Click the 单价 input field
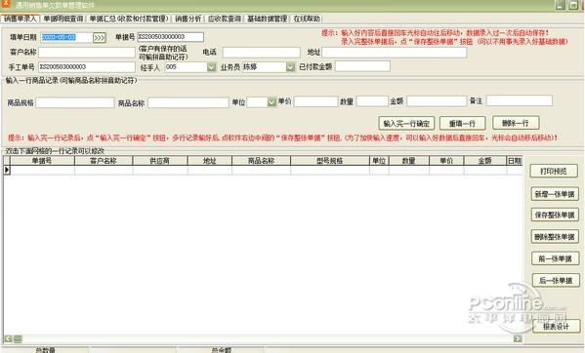Viewport: 585px width, 353px height. pos(315,101)
